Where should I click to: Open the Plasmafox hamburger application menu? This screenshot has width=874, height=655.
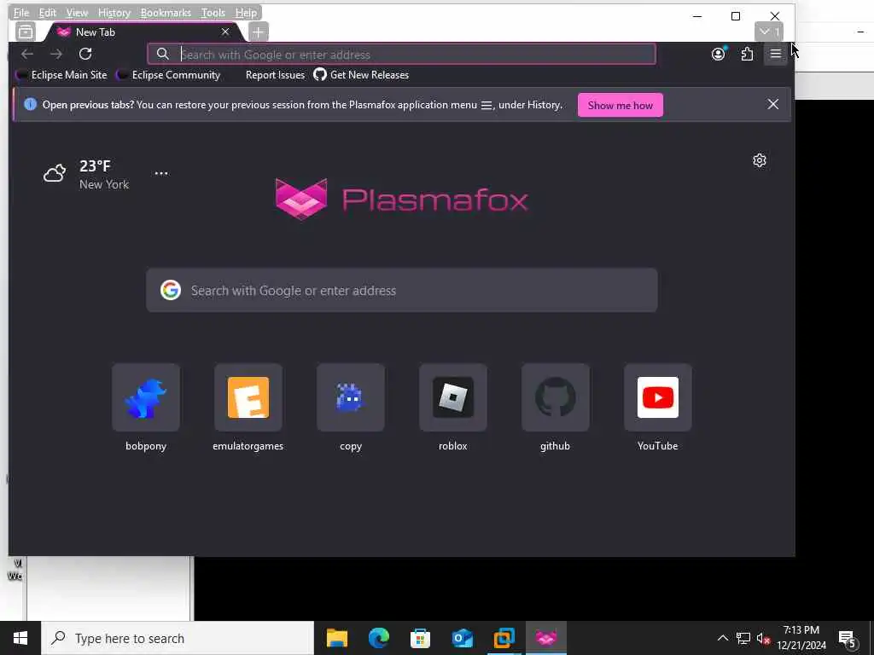coord(775,54)
